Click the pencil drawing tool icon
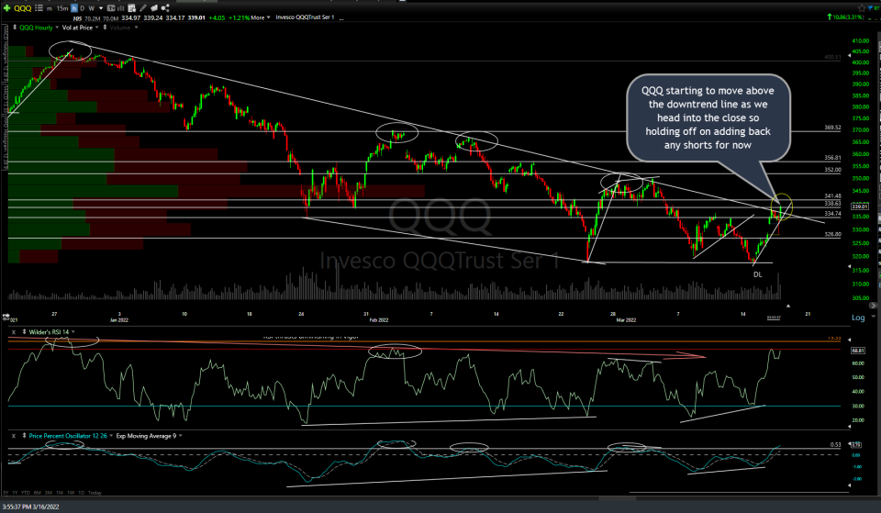 pos(144,7)
